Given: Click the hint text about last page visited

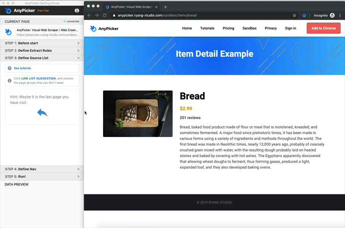Looking at the screenshot, I should point(39,100).
